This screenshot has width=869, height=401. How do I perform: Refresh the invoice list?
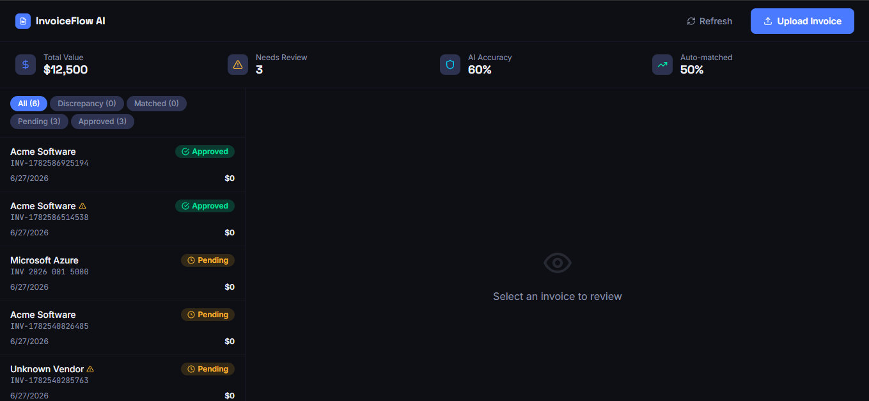[x=710, y=21]
